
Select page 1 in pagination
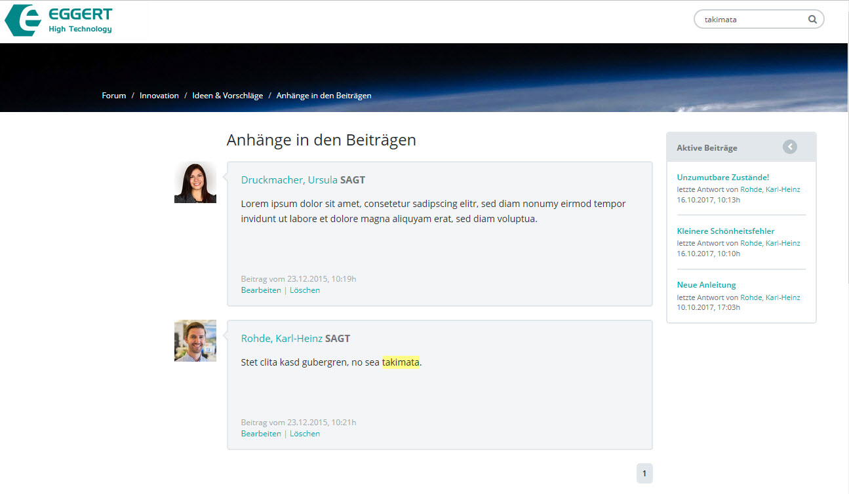[644, 474]
